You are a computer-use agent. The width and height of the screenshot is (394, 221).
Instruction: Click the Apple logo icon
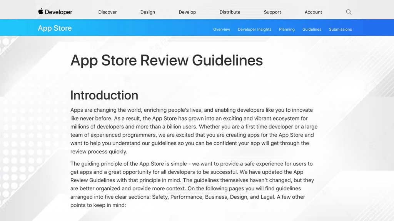click(x=40, y=12)
